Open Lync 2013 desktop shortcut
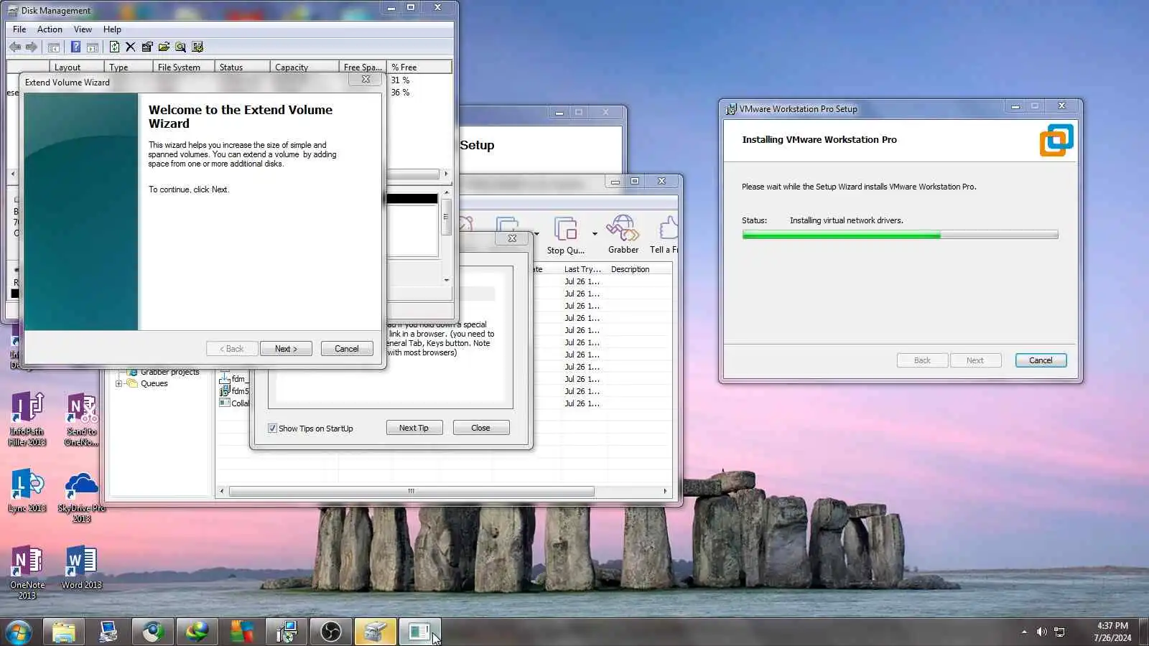 [27, 491]
